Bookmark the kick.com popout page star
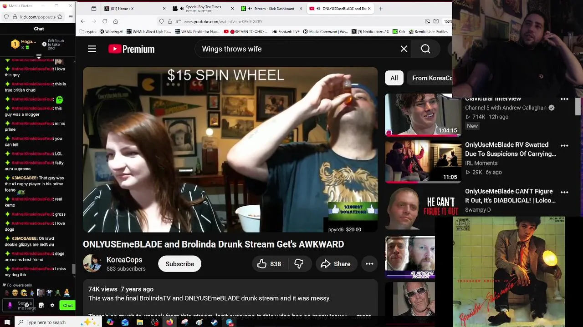This screenshot has width=583, height=327. (x=61, y=17)
